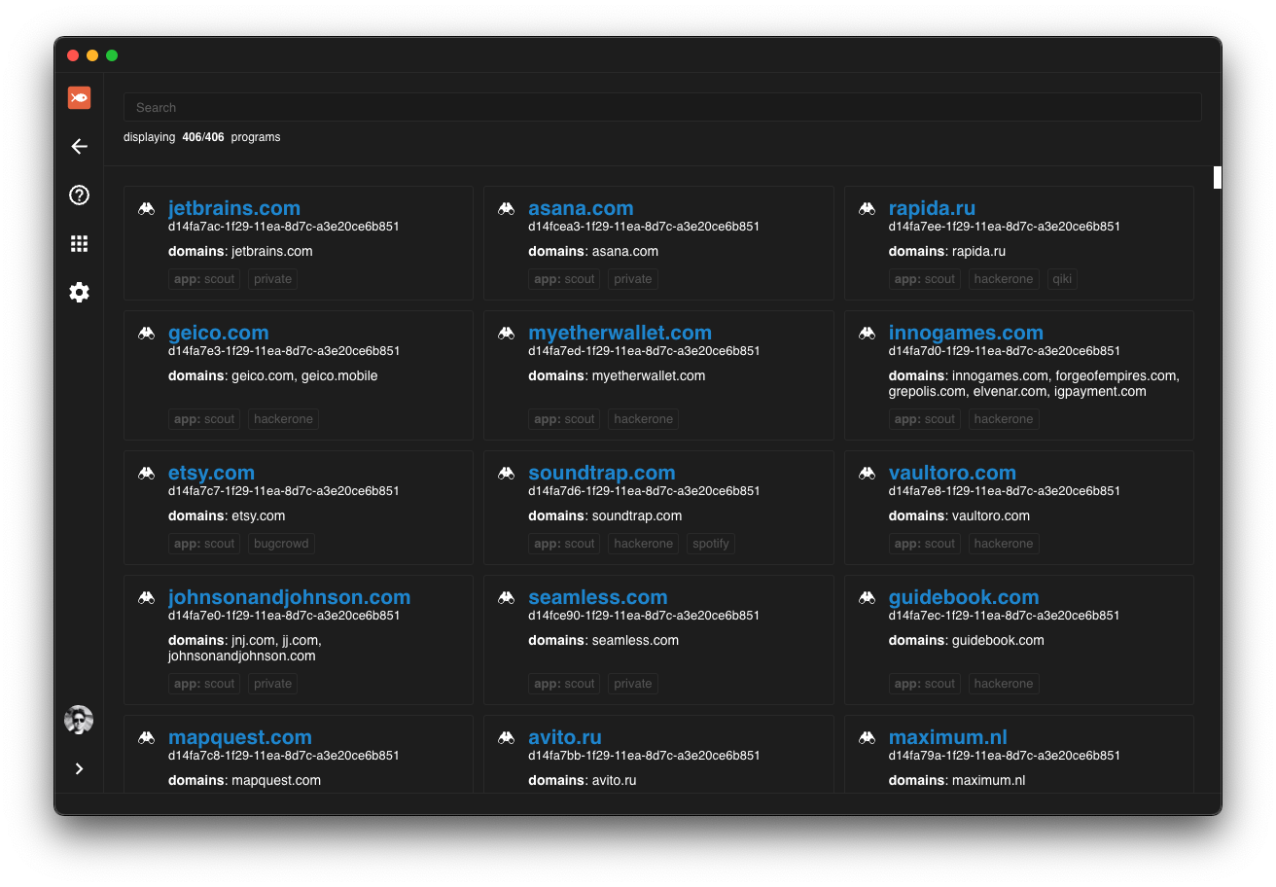Click the bugcrowd tag on etsy.com
Viewport: 1276px width, 887px height.
(x=281, y=544)
